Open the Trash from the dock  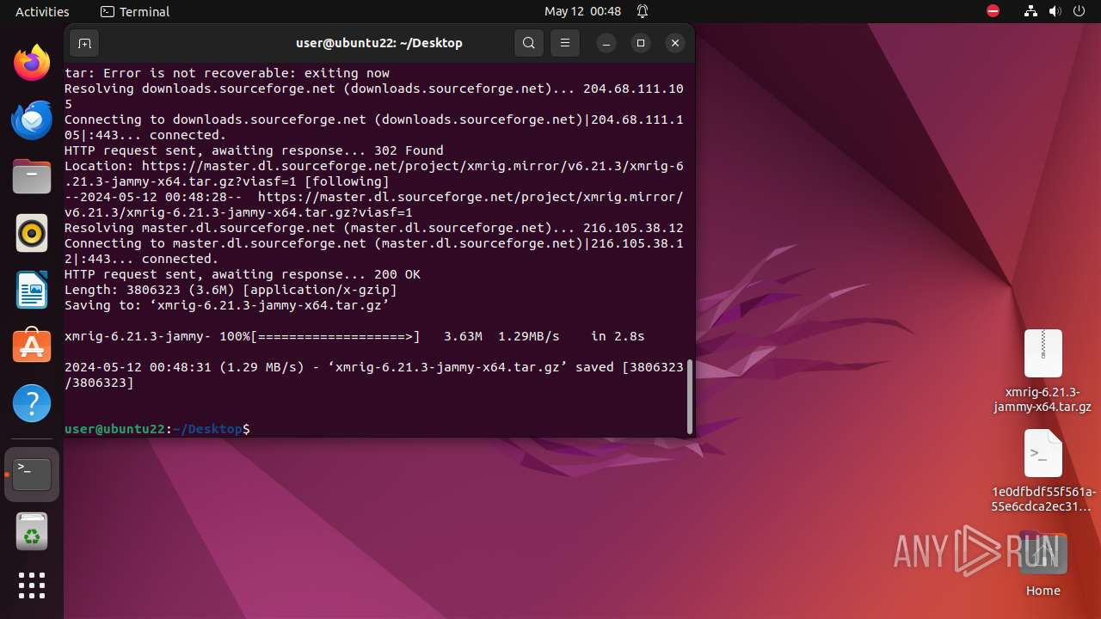32,531
